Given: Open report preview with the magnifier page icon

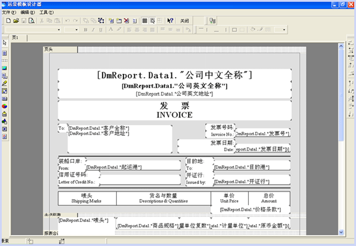Looking at the screenshot, I should coord(31,21).
